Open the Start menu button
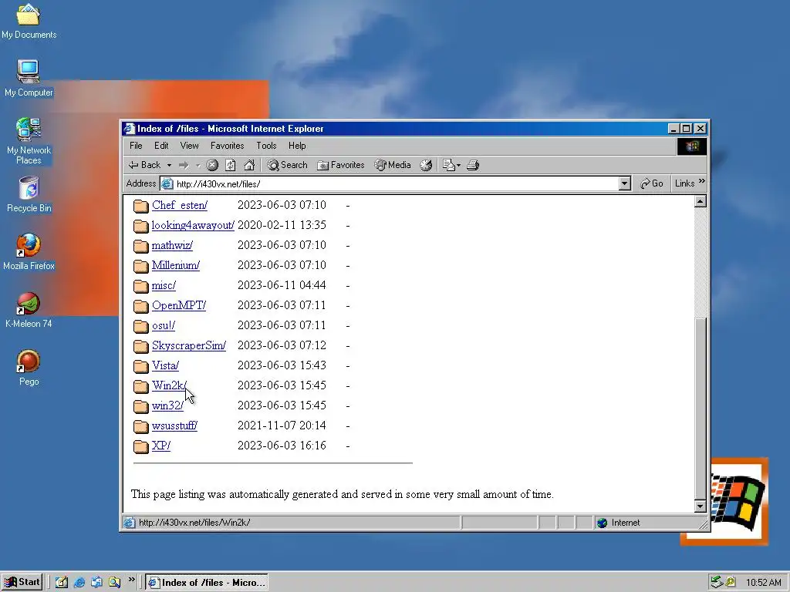Image resolution: width=790 pixels, height=592 pixels. coord(22,583)
